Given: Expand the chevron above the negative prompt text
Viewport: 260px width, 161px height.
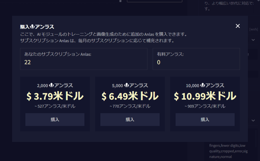Looking at the screenshot, I should [253, 120].
